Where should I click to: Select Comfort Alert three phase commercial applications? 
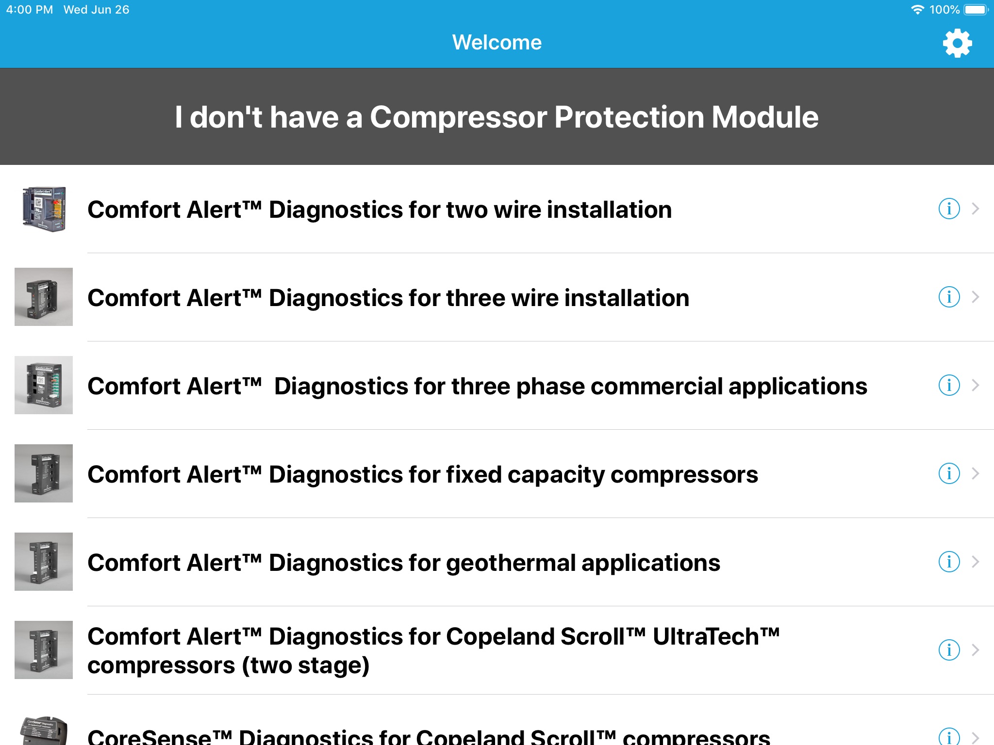pyautogui.click(x=477, y=387)
